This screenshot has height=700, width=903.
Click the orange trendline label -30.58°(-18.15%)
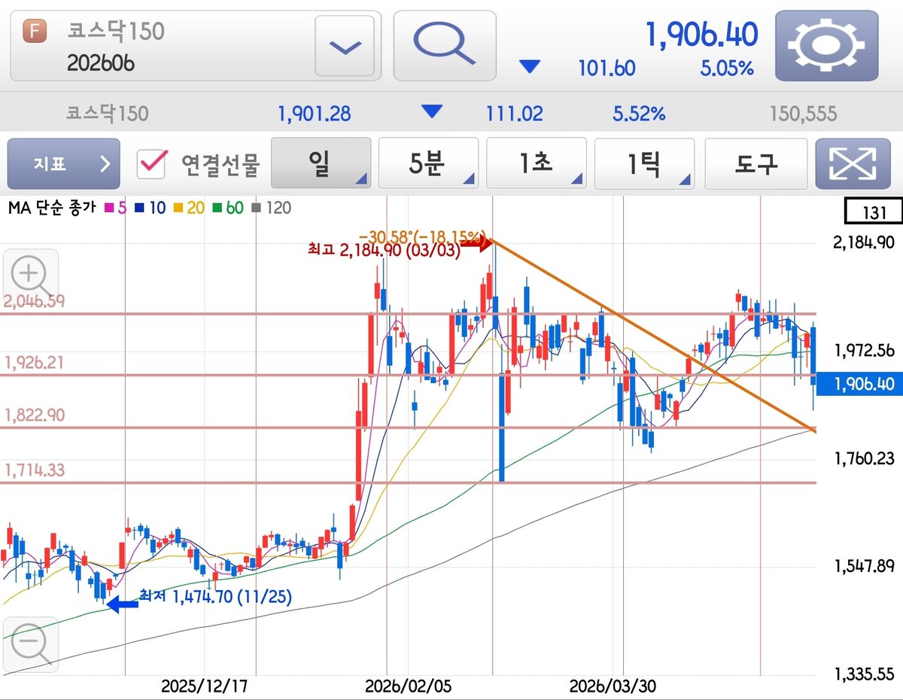424,237
